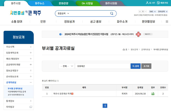This screenshot has width=171, height=111.
Task: Open the 파주소개 main menu
Action: [x=122, y=22]
